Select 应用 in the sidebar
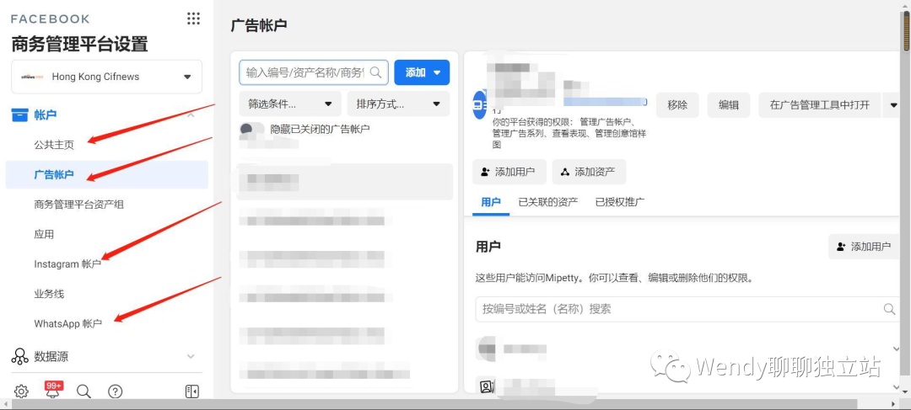Image resolution: width=911 pixels, height=410 pixels. coord(44,234)
